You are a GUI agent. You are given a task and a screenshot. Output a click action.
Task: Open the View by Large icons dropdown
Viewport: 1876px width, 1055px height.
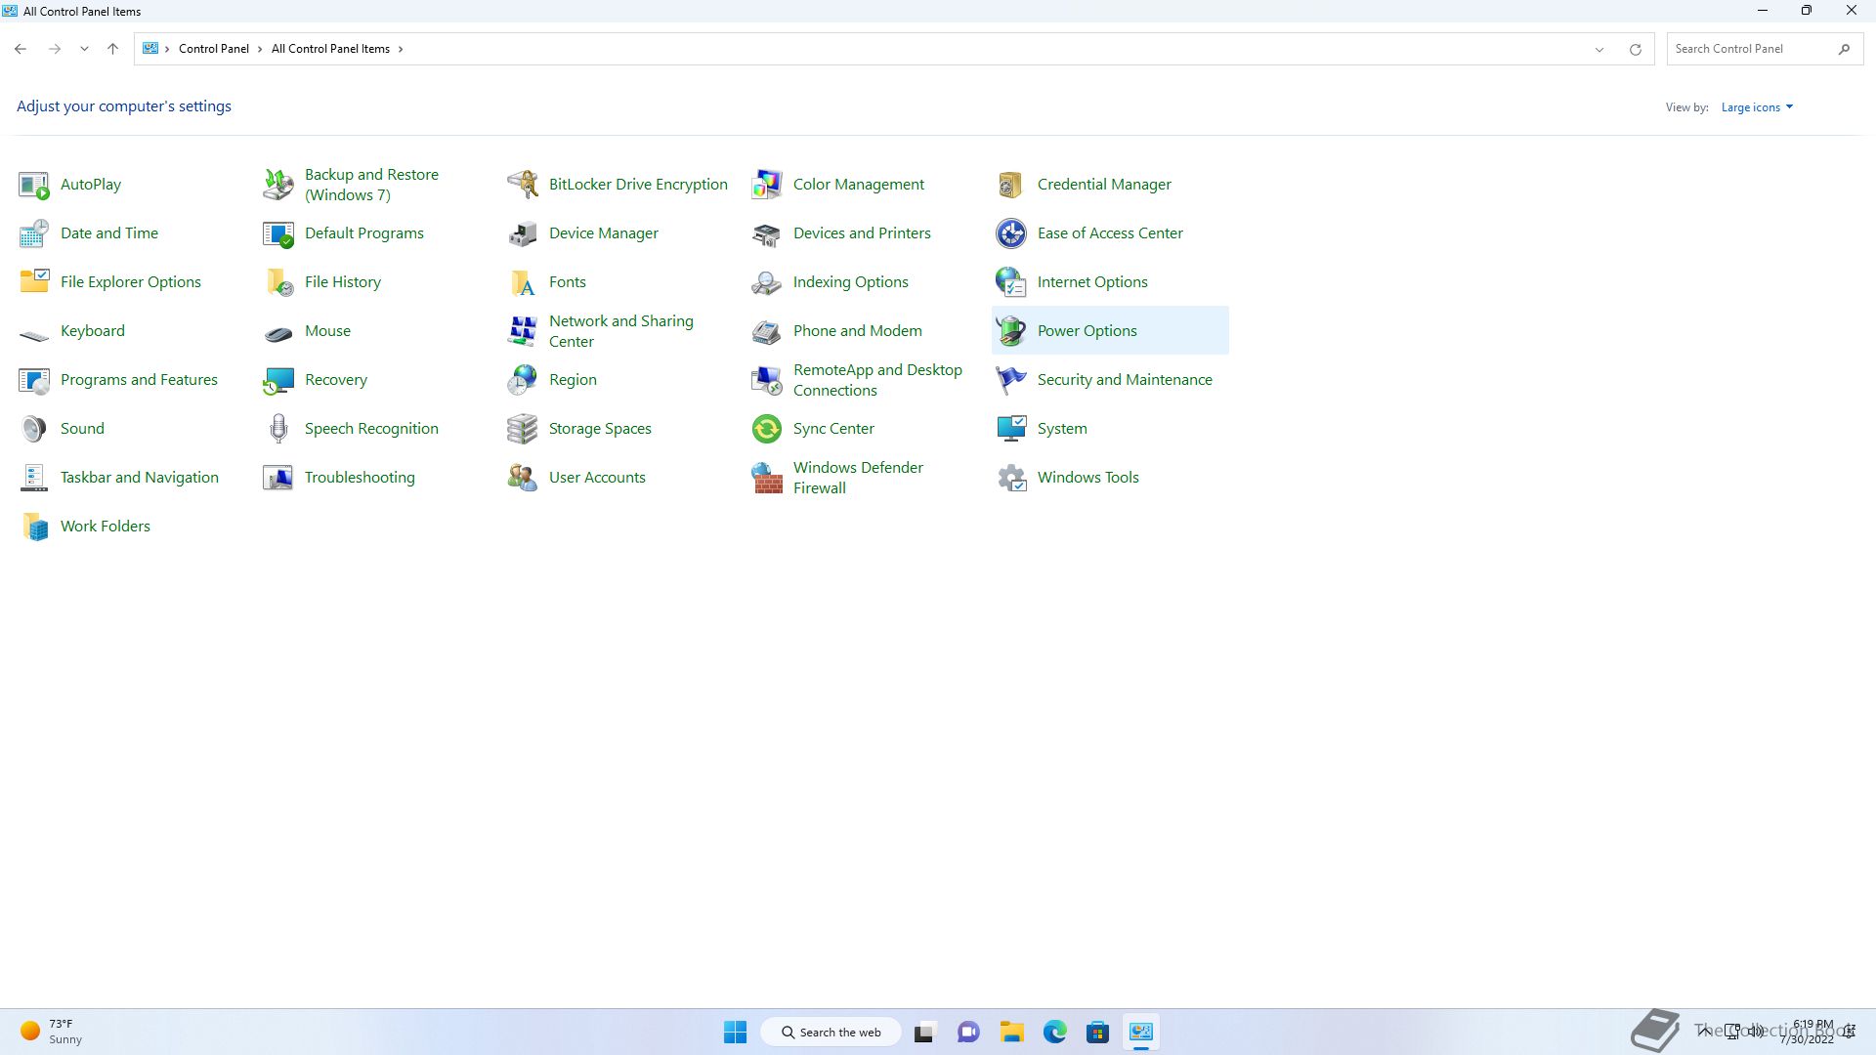click(x=1757, y=107)
